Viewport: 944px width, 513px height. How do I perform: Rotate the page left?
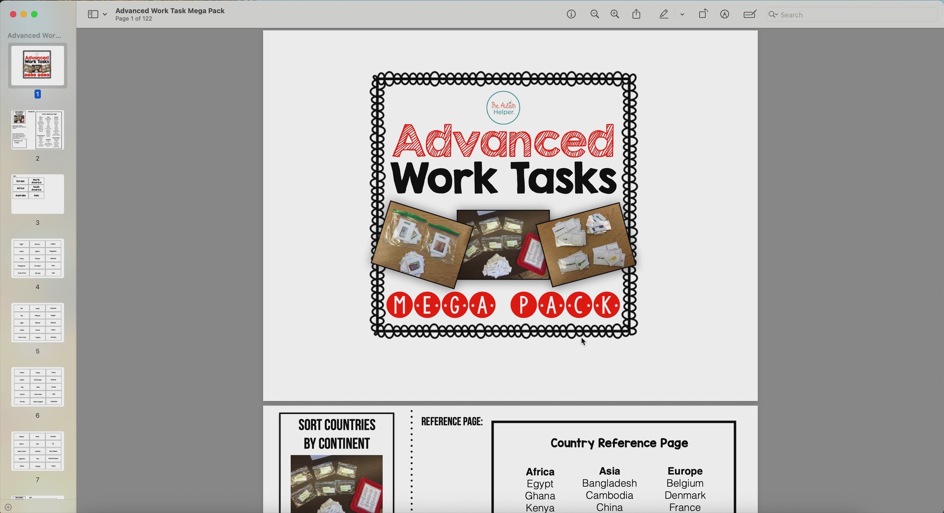tap(703, 14)
